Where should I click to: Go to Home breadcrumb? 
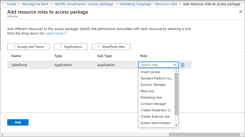pos(11,4)
